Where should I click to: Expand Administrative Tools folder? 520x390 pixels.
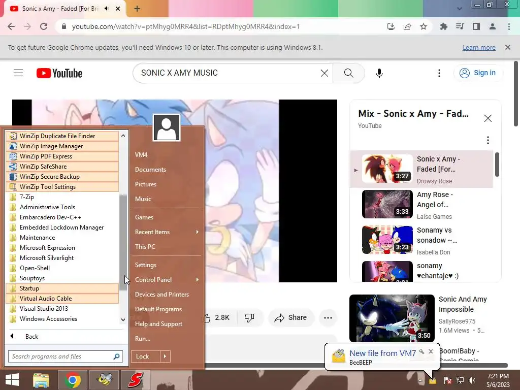pos(62,207)
